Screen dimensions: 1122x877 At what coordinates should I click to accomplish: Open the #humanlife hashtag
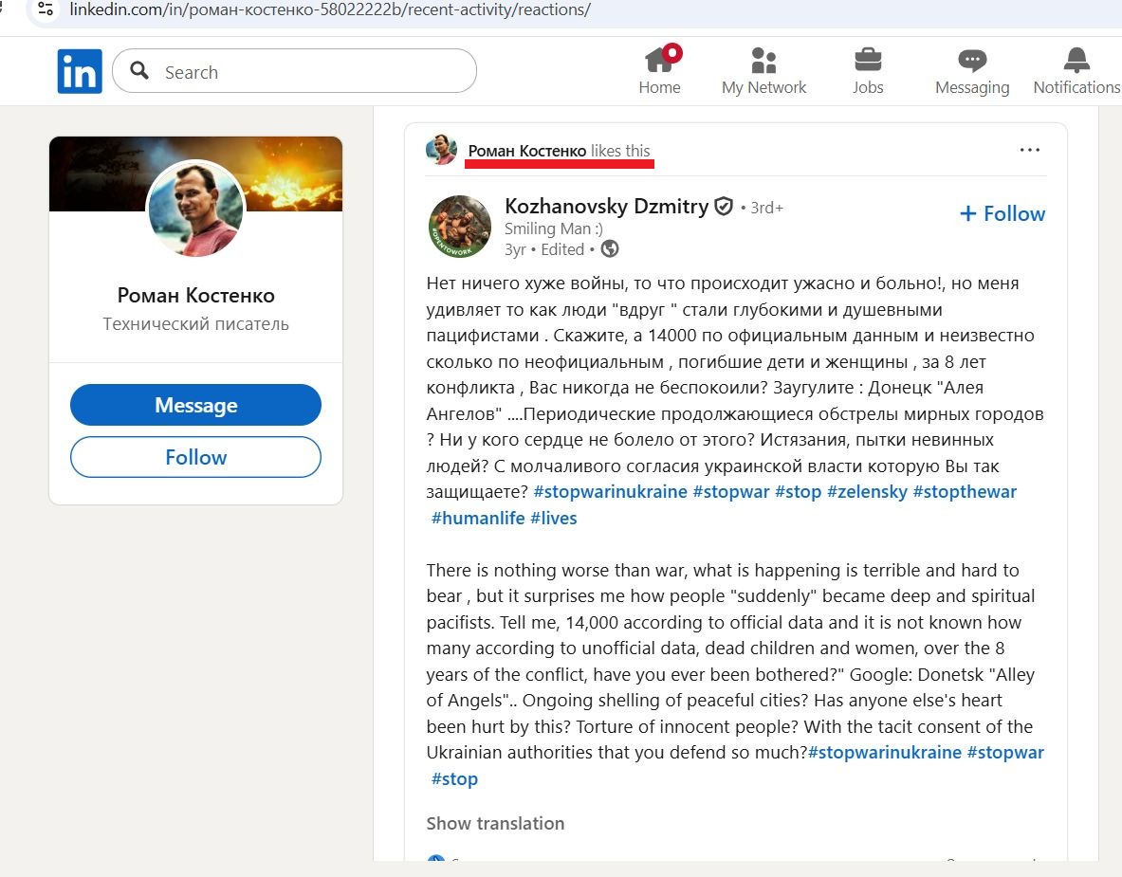coord(477,519)
